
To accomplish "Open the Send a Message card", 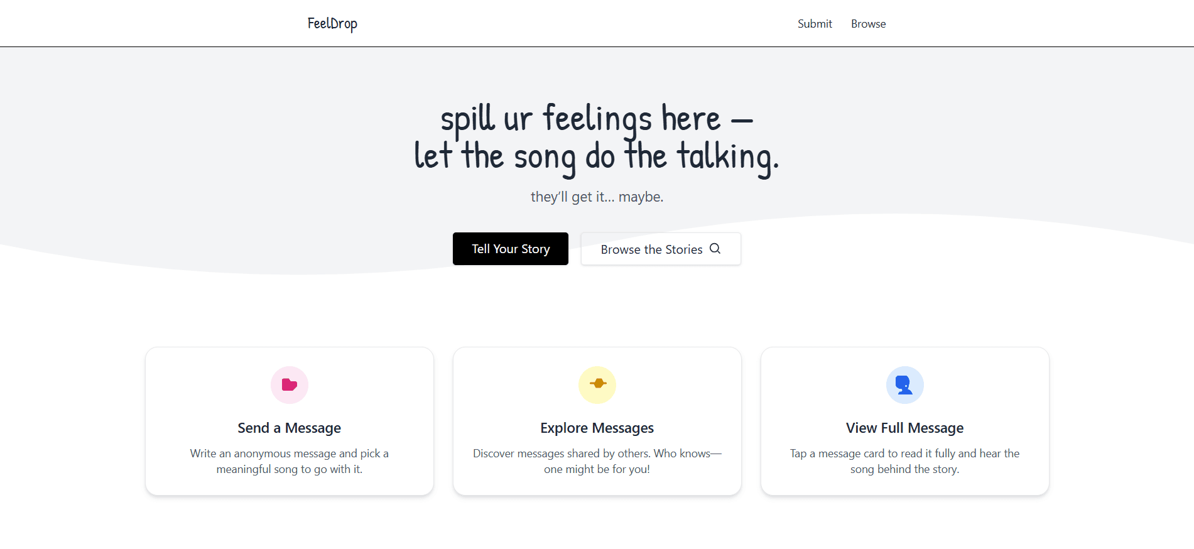I will point(289,421).
